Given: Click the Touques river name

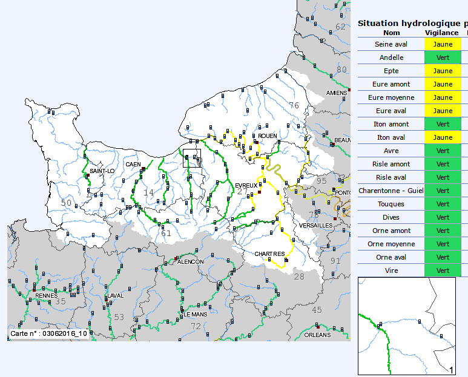Looking at the screenshot, I should tap(391, 204).
